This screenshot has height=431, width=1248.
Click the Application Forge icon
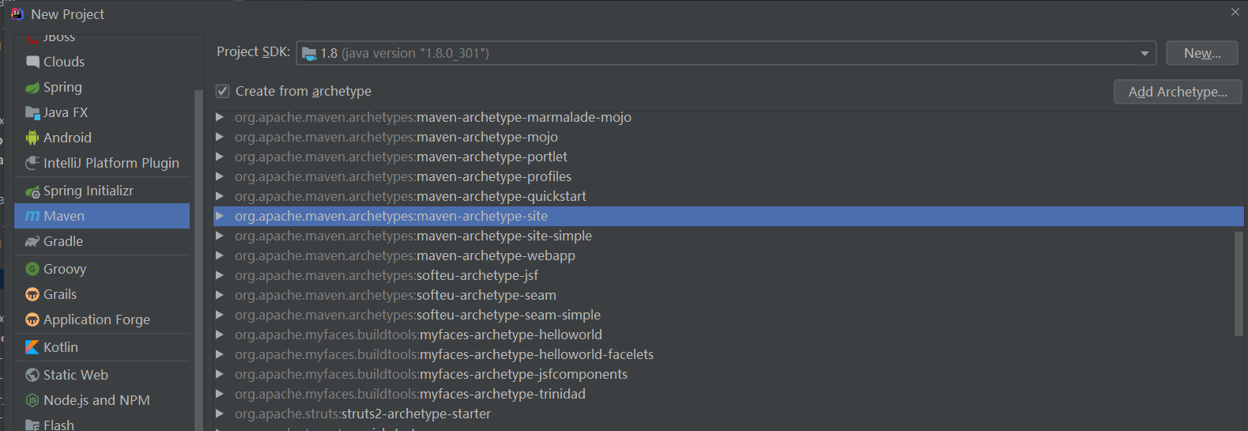pos(32,319)
